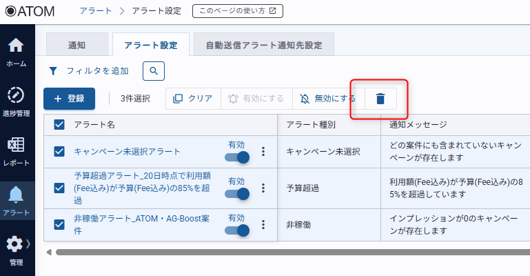Open the 管理 settings gear

coord(17,250)
